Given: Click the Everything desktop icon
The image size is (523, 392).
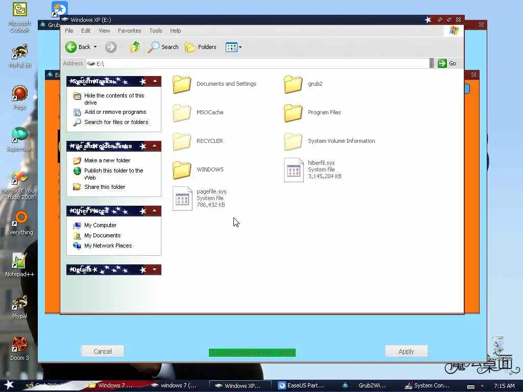Looking at the screenshot, I should point(19,223).
